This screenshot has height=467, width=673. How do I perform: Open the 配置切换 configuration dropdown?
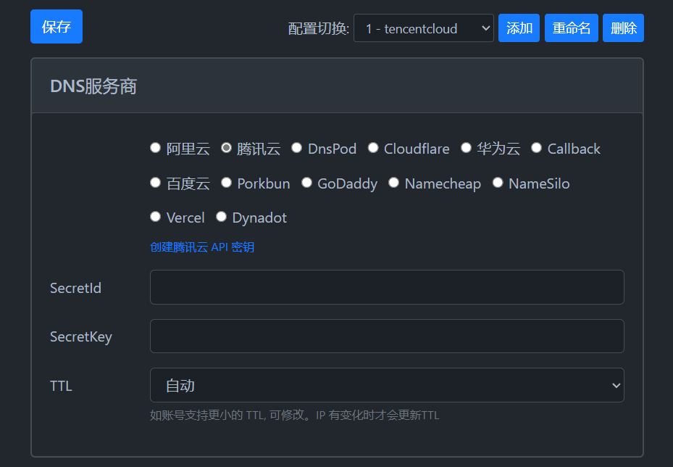pyautogui.click(x=423, y=28)
